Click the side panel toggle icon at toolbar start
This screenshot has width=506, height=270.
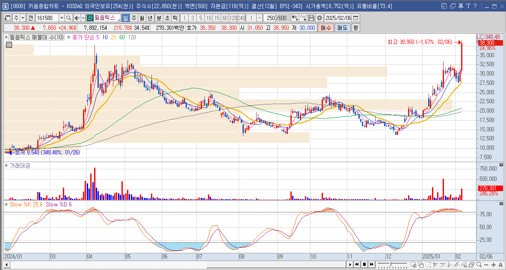(x=7, y=17)
